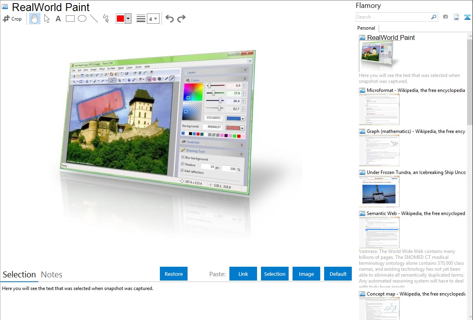473x320 pixels.
Task: Select the rectangle shape tool
Action: 70,19
